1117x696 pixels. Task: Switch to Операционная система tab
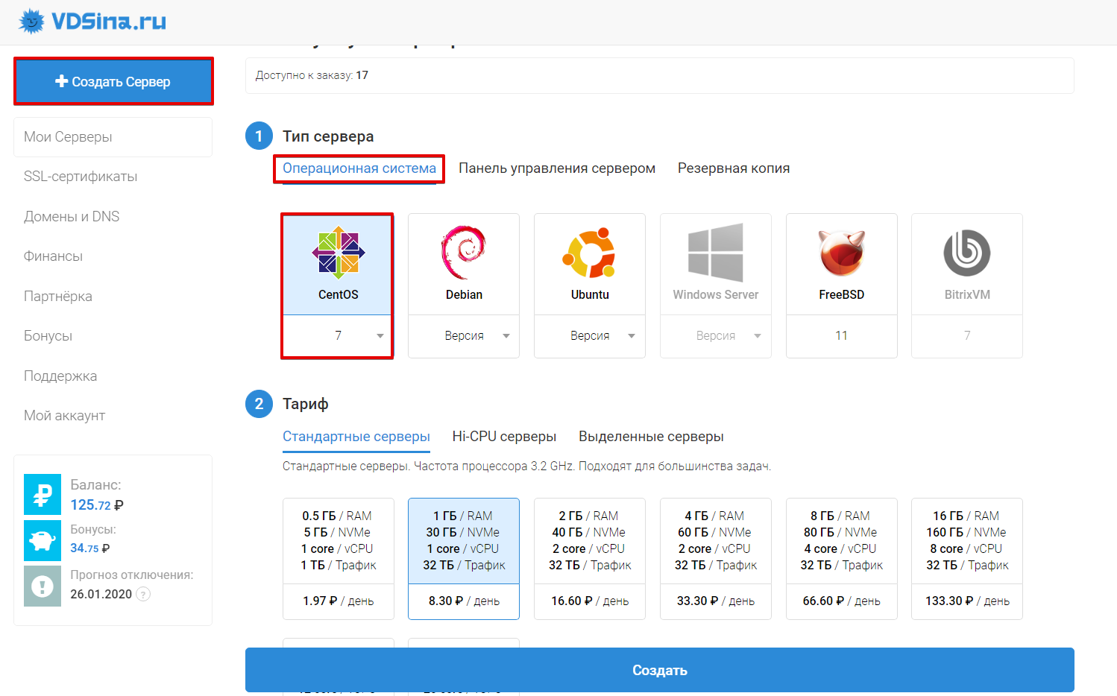tap(359, 168)
